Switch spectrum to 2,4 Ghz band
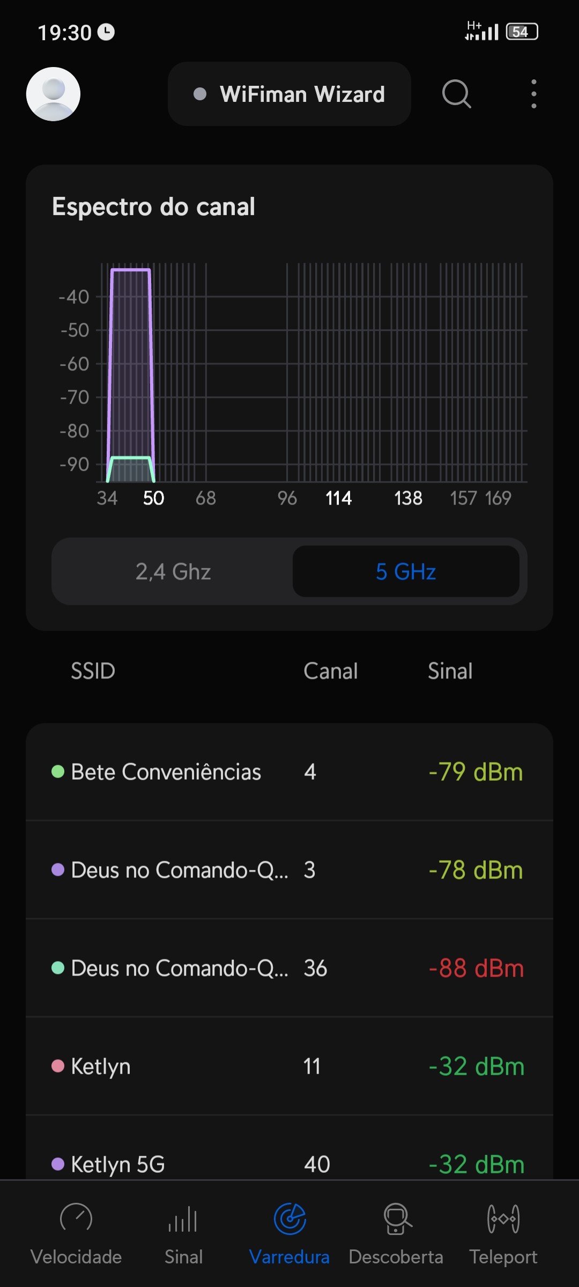 (173, 572)
